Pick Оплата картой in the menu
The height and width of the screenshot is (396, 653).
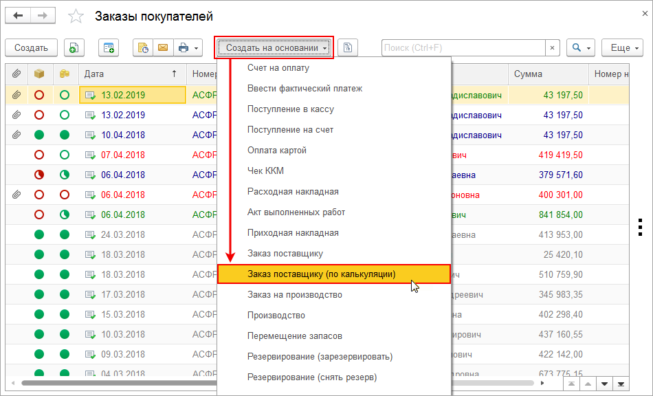pyautogui.click(x=277, y=151)
